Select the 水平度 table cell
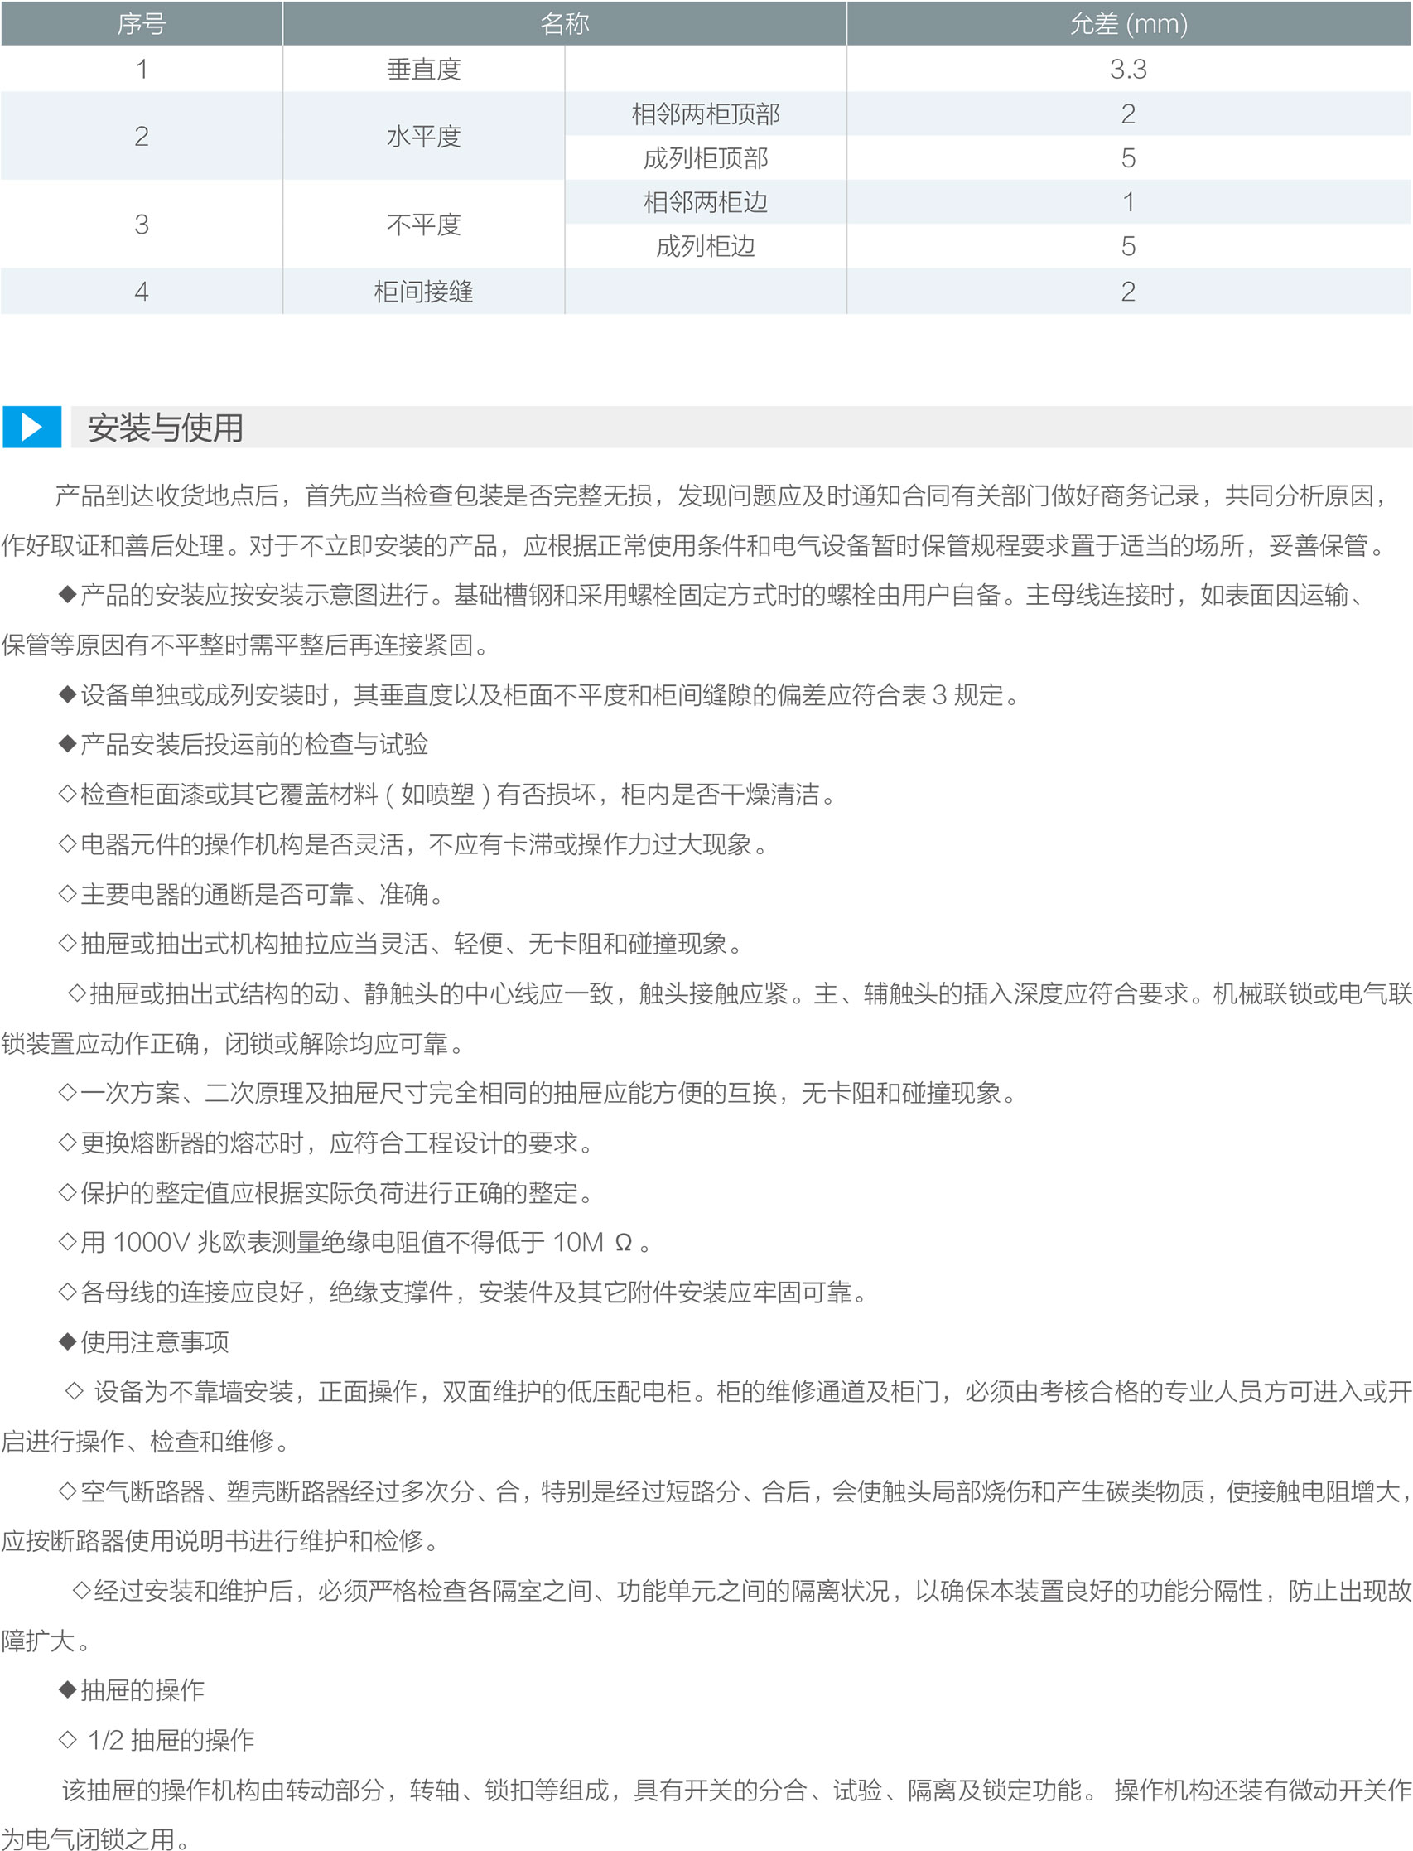Image resolution: width=1413 pixels, height=1851 pixels. point(423,137)
